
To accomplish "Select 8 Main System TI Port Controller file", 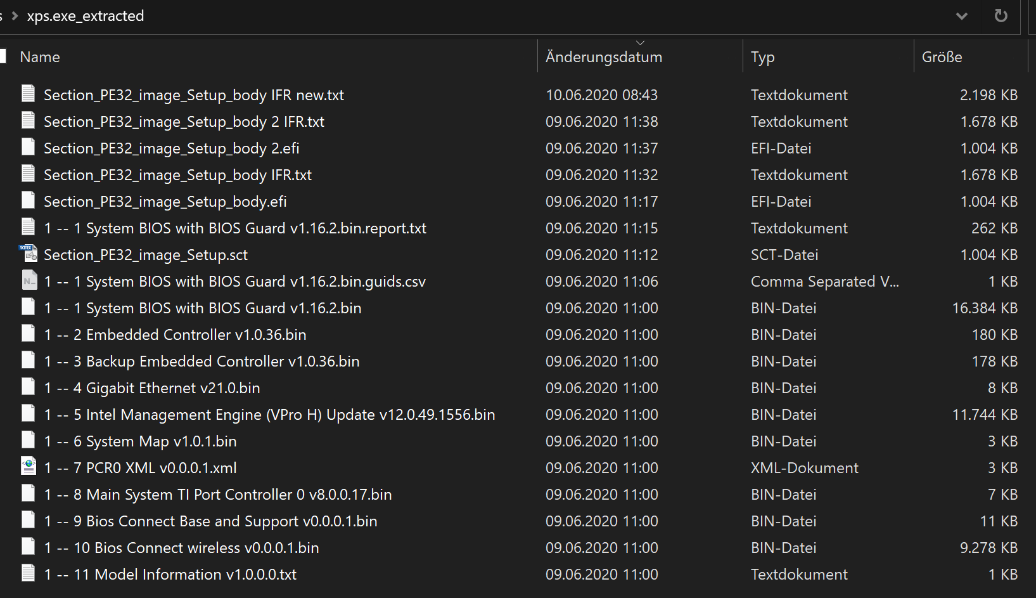I will 218,495.
